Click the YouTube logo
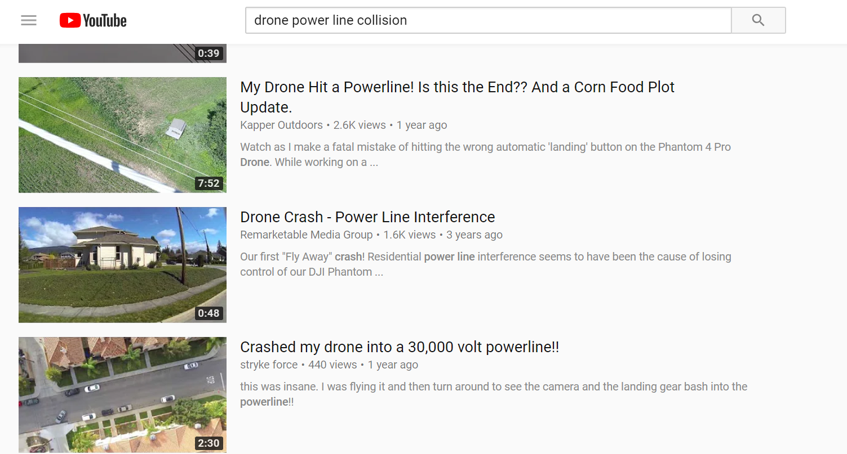Viewport: 847px width, 454px height. (x=93, y=21)
